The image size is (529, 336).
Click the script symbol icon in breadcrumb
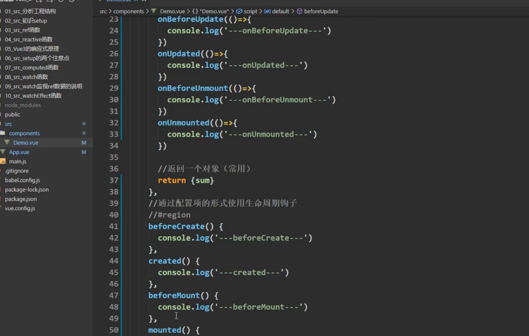[239, 11]
